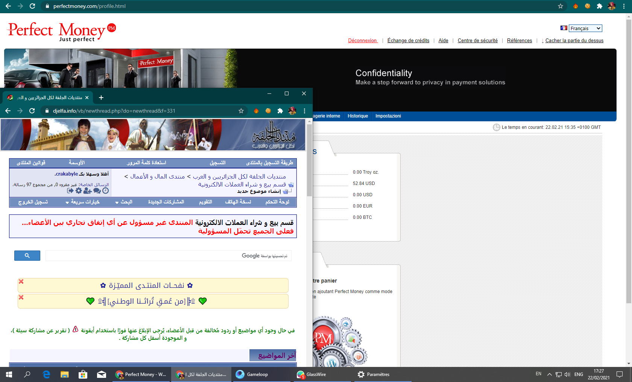
Task: Open a new tab in the djelfa window
Action: coord(101,98)
